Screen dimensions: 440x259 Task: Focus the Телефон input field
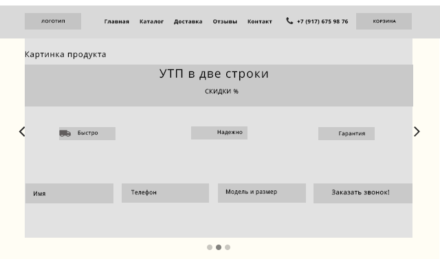(x=165, y=193)
